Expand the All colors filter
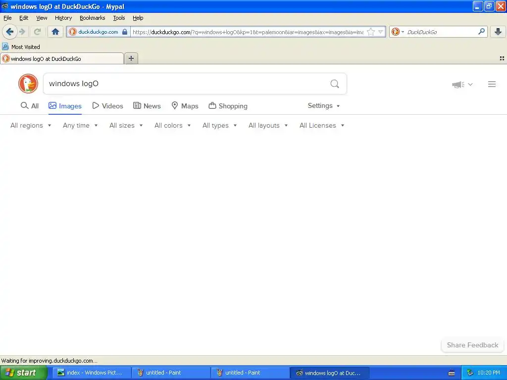This screenshot has width=507, height=380. coord(172,125)
